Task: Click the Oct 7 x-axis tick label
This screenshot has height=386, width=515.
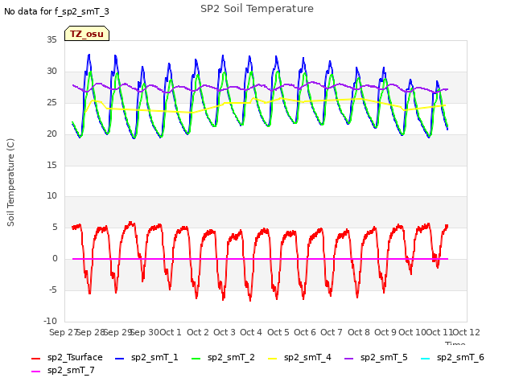Action: point(332,332)
